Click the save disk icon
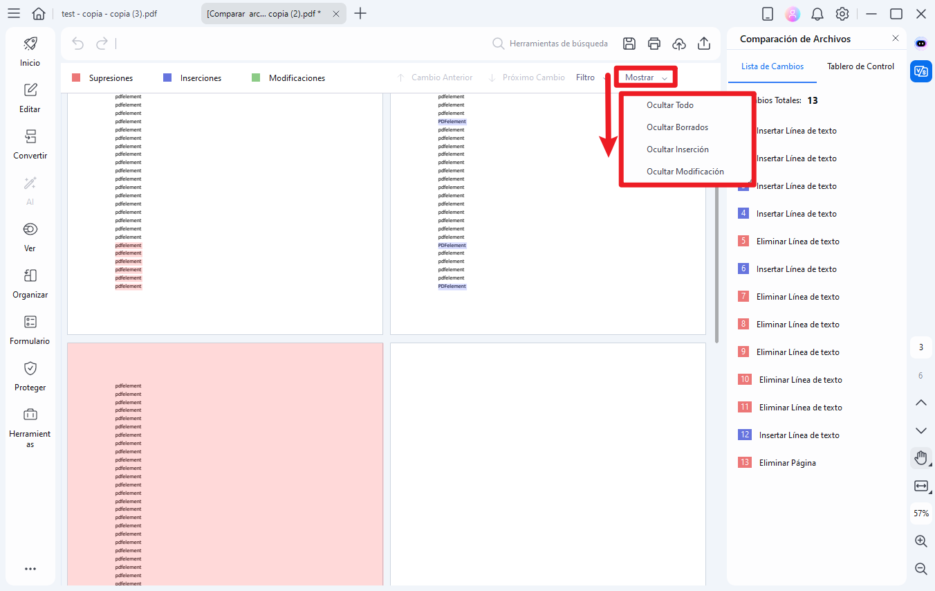 click(x=629, y=44)
